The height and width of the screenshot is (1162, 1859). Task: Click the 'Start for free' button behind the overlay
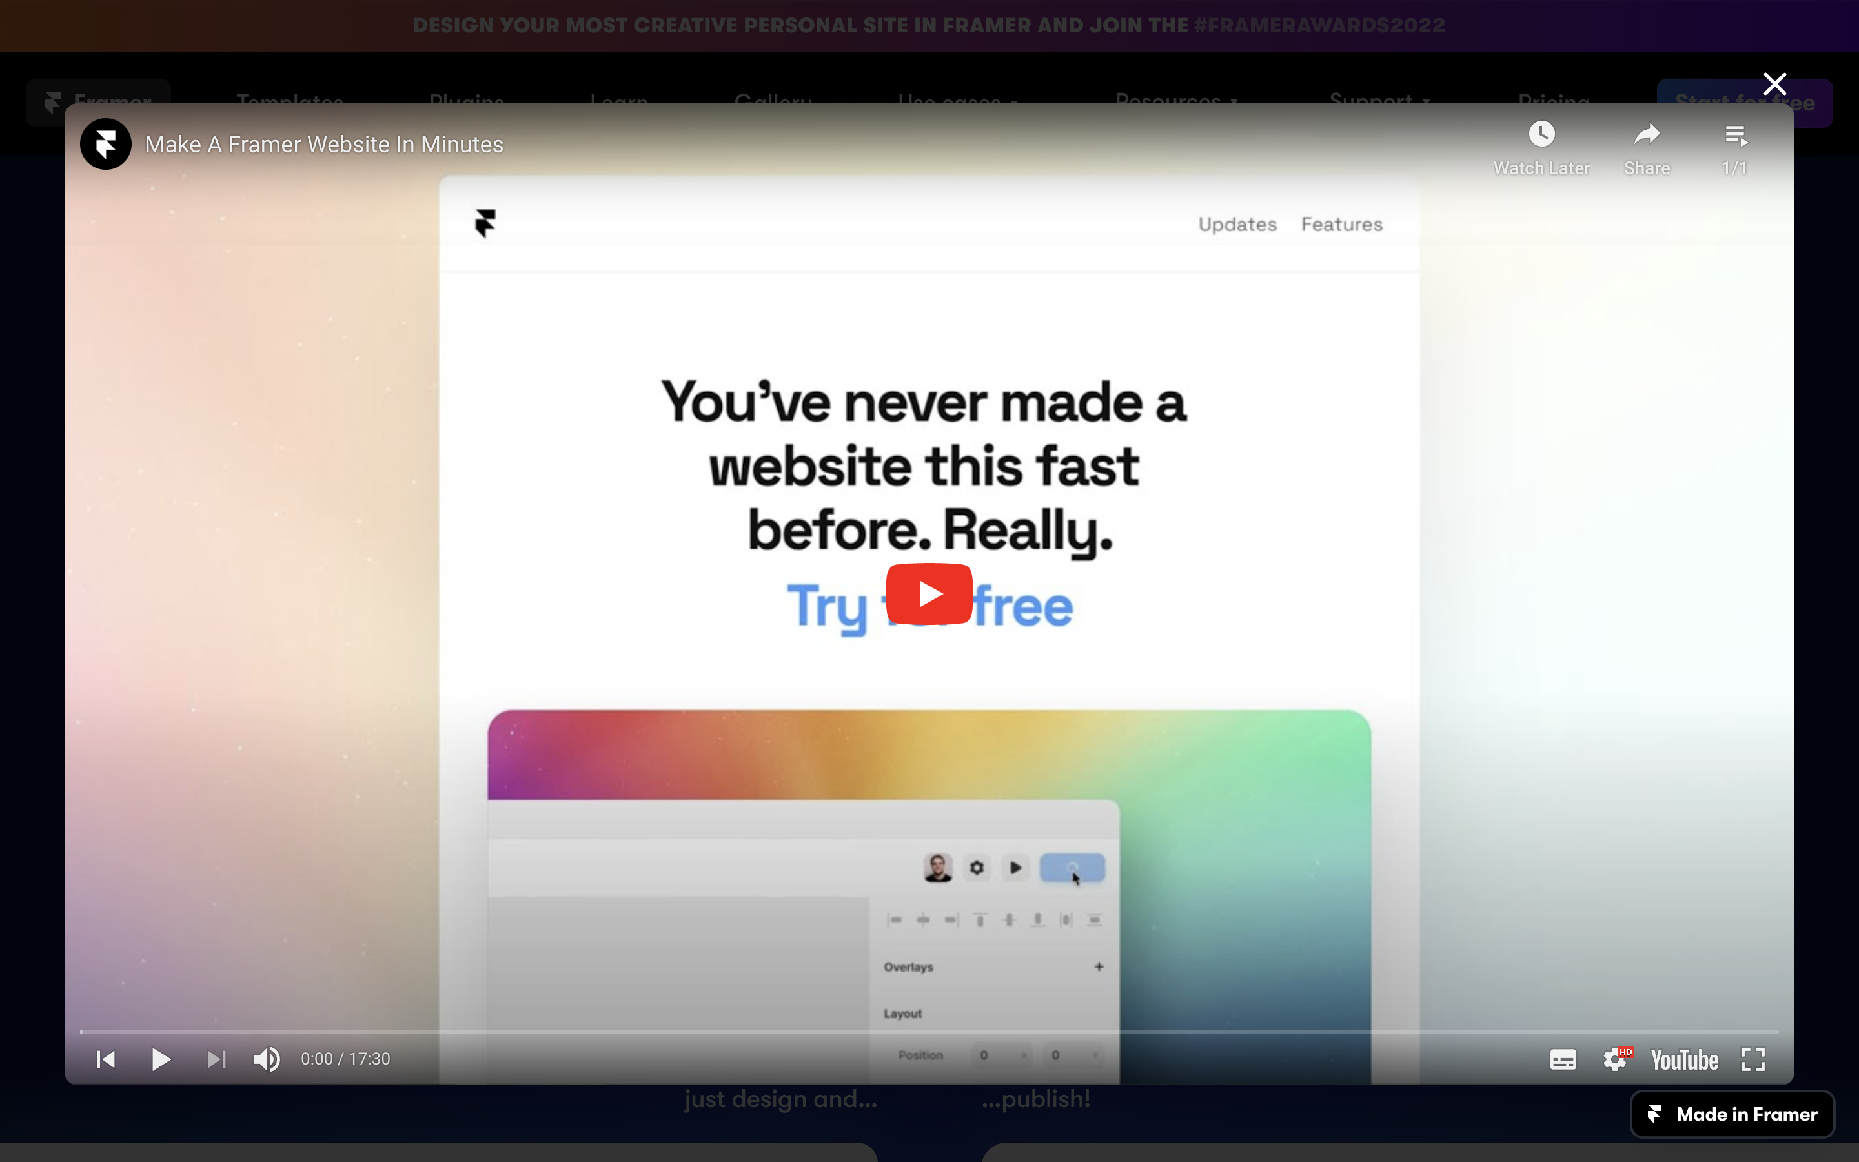point(1745,102)
